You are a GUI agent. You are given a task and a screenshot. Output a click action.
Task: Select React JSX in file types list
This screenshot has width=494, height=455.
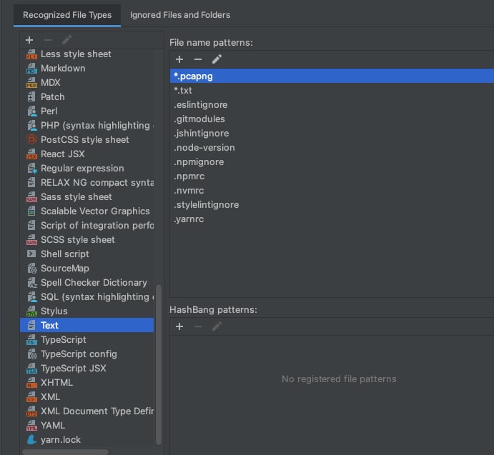[63, 154]
